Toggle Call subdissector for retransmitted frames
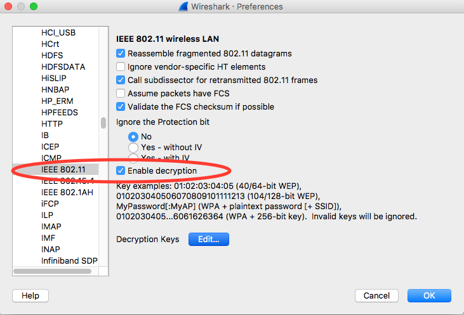This screenshot has width=464, height=315. (x=121, y=80)
